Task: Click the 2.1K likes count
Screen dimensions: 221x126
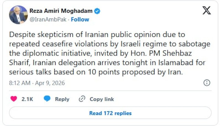Action: (x=27, y=99)
